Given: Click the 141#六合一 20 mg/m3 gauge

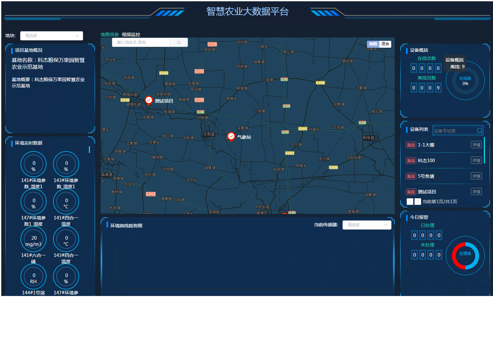Looking at the screenshot, I should coord(34,239).
